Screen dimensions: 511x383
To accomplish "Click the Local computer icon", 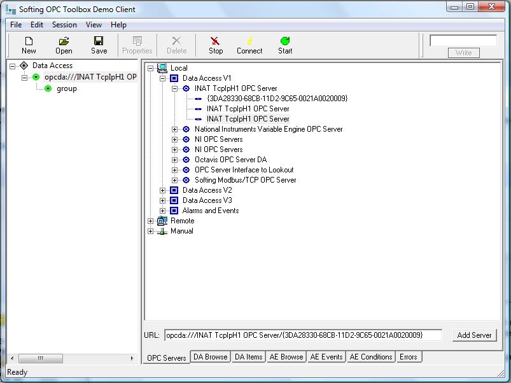I will click(x=162, y=68).
